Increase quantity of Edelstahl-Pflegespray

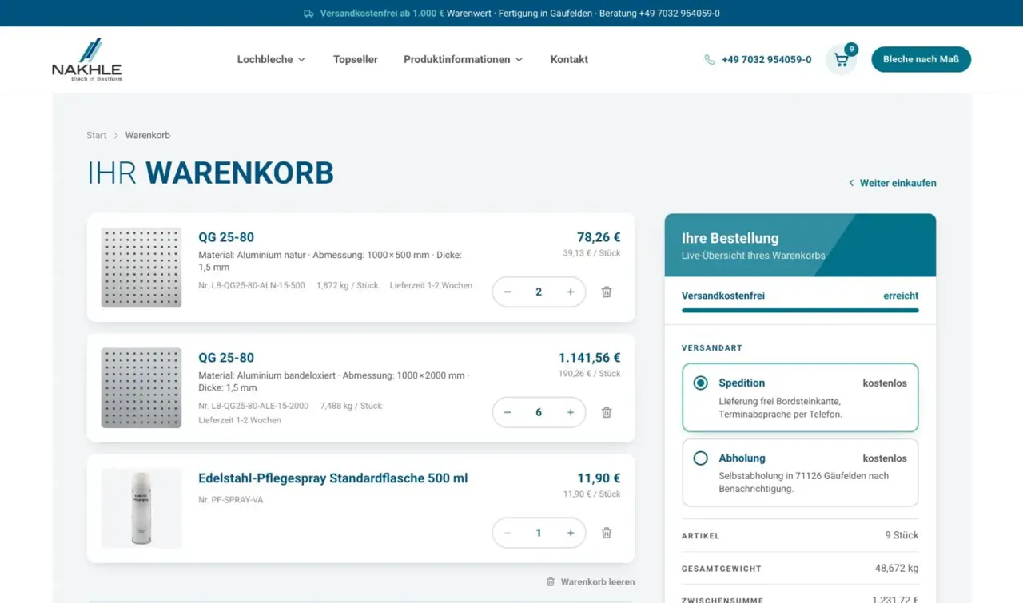(570, 534)
